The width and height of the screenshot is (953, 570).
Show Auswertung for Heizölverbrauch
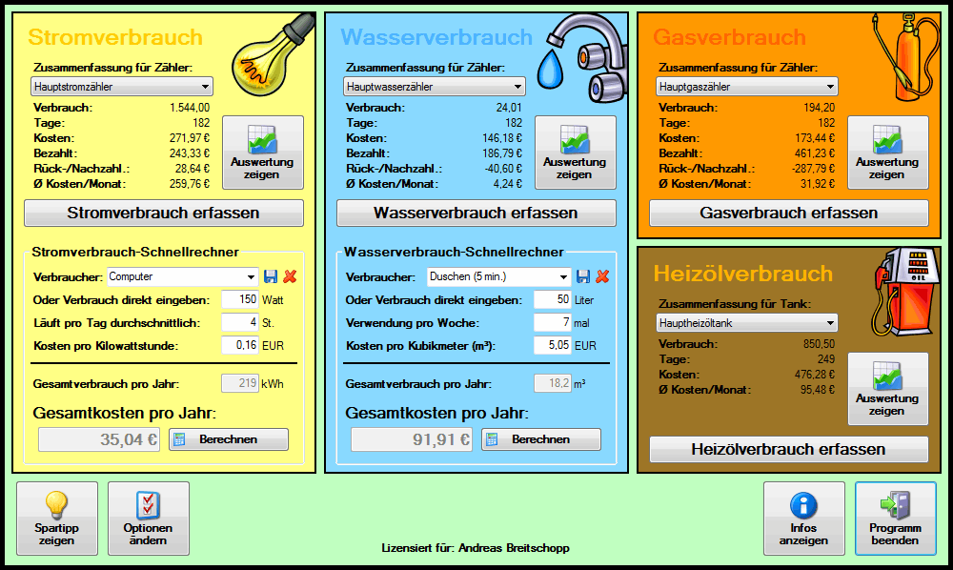pos(888,388)
